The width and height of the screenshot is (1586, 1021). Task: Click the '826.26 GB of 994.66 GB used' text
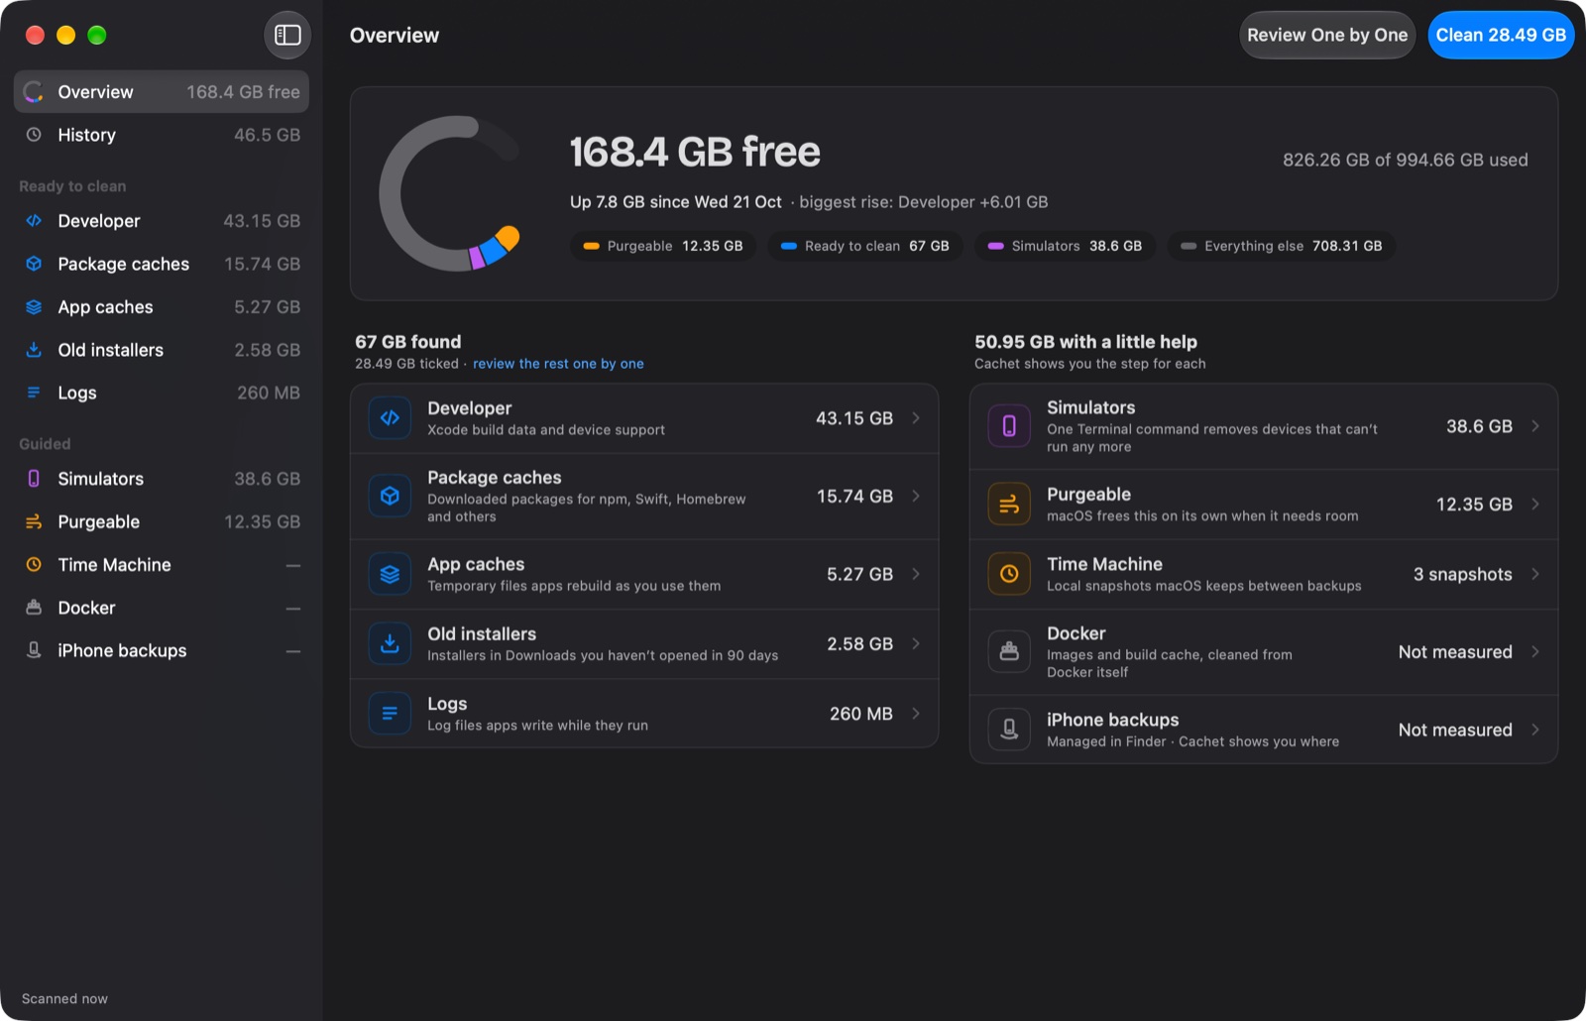1405,160
